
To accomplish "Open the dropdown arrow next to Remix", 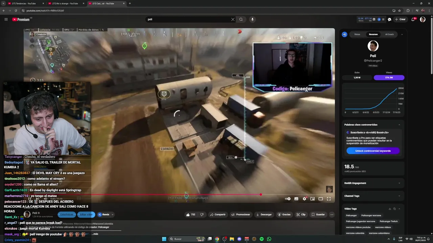I will (112, 215).
